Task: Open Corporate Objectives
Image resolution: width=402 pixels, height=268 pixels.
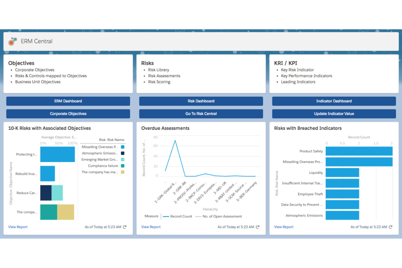Action: [68, 113]
